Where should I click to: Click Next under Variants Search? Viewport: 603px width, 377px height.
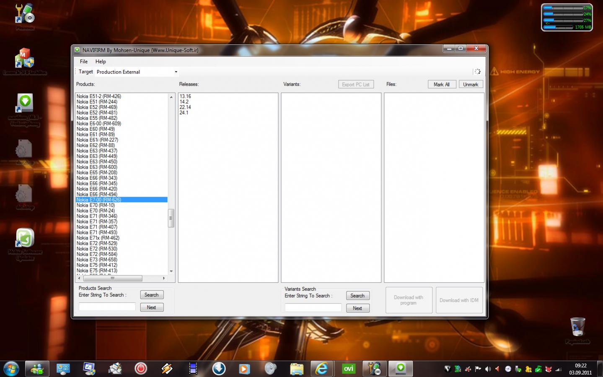tap(357, 308)
